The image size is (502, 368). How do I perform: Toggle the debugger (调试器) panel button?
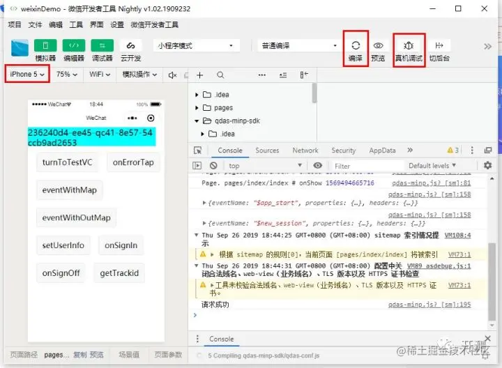pos(102,45)
